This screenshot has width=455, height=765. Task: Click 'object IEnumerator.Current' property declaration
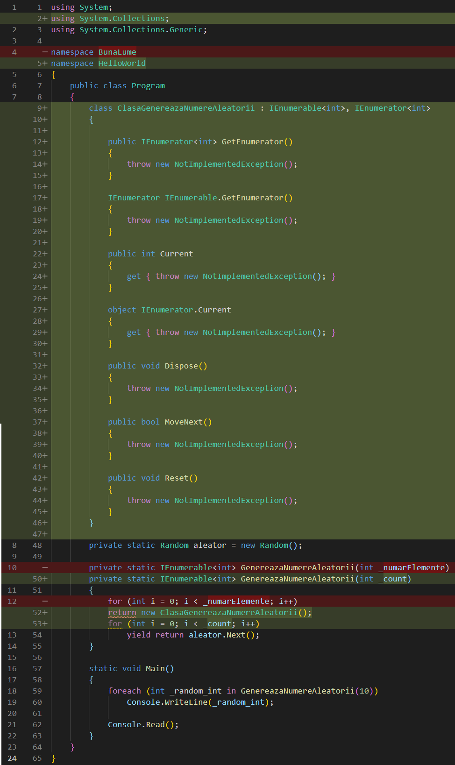coord(169,310)
